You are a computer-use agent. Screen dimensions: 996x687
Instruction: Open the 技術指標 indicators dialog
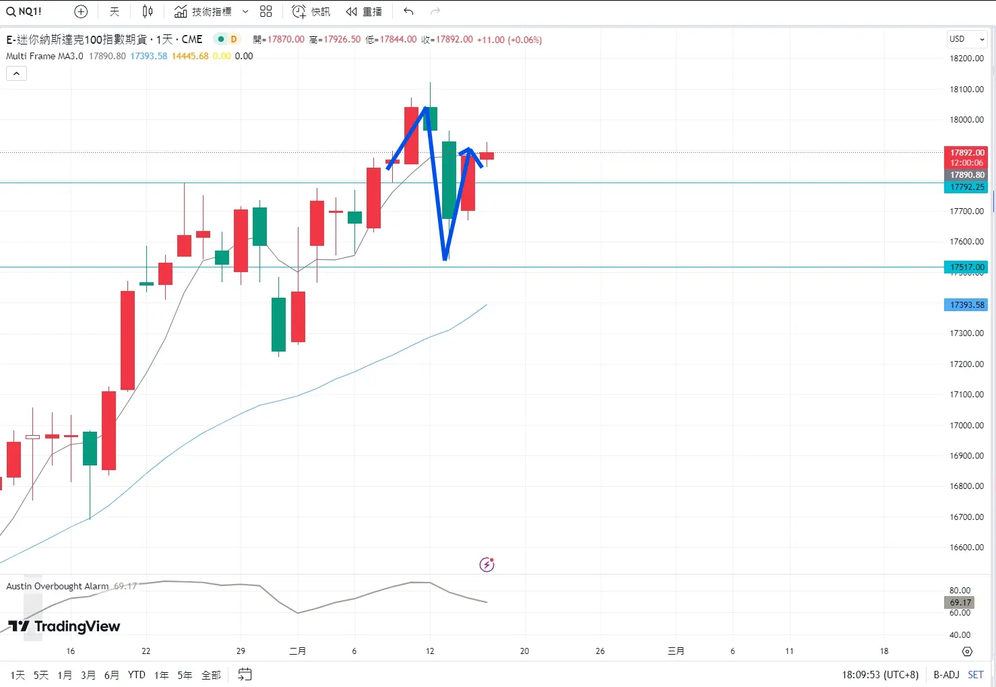203,11
